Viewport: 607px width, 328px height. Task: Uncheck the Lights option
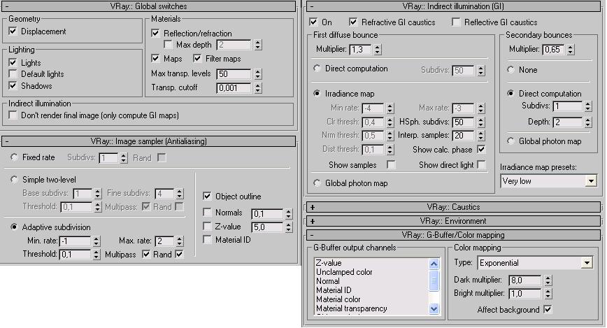pos(13,62)
